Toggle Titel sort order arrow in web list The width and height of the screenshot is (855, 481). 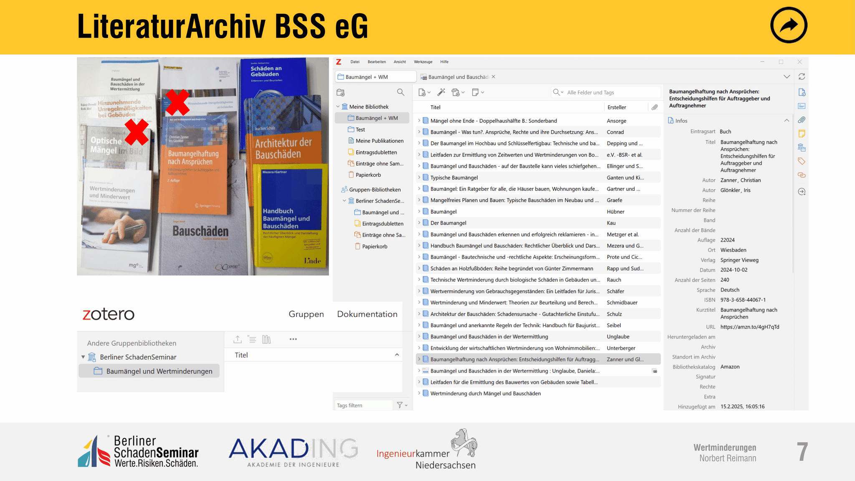(397, 355)
